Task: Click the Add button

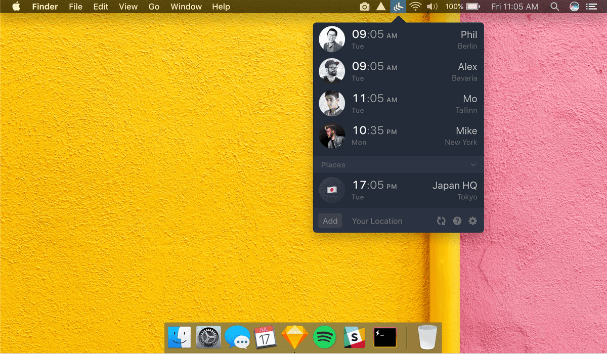Action: tap(330, 221)
